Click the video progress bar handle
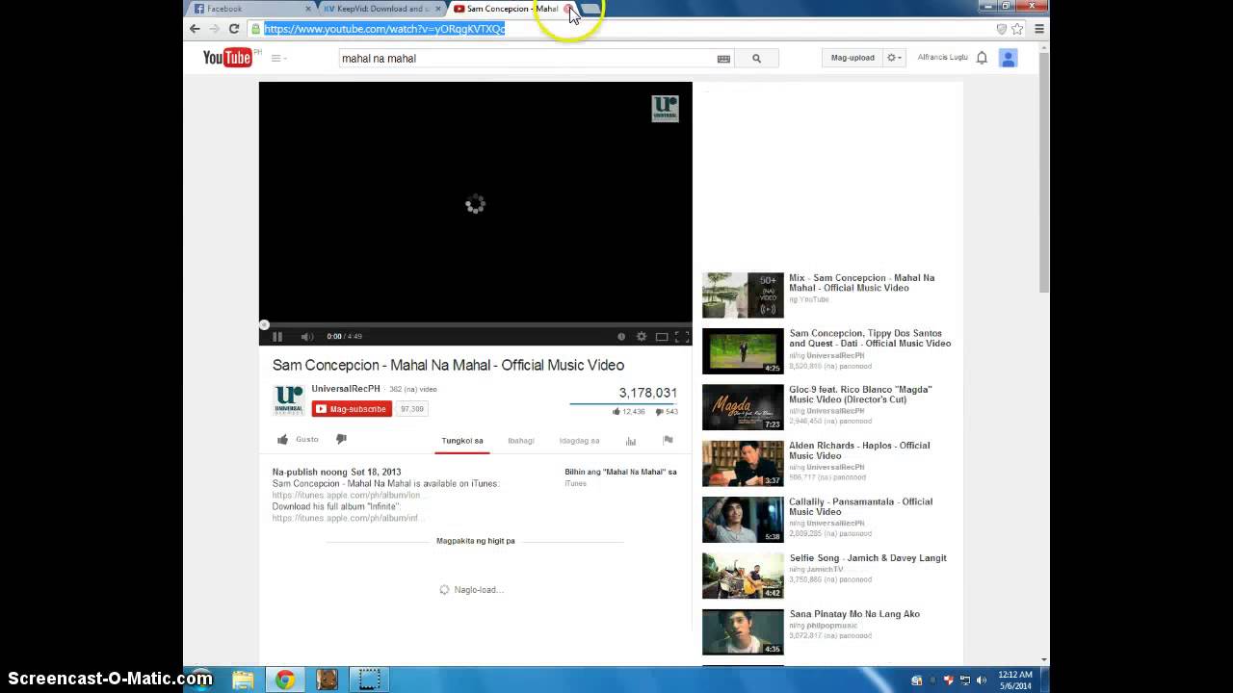Screen dimensions: 1233x693 coord(264,324)
